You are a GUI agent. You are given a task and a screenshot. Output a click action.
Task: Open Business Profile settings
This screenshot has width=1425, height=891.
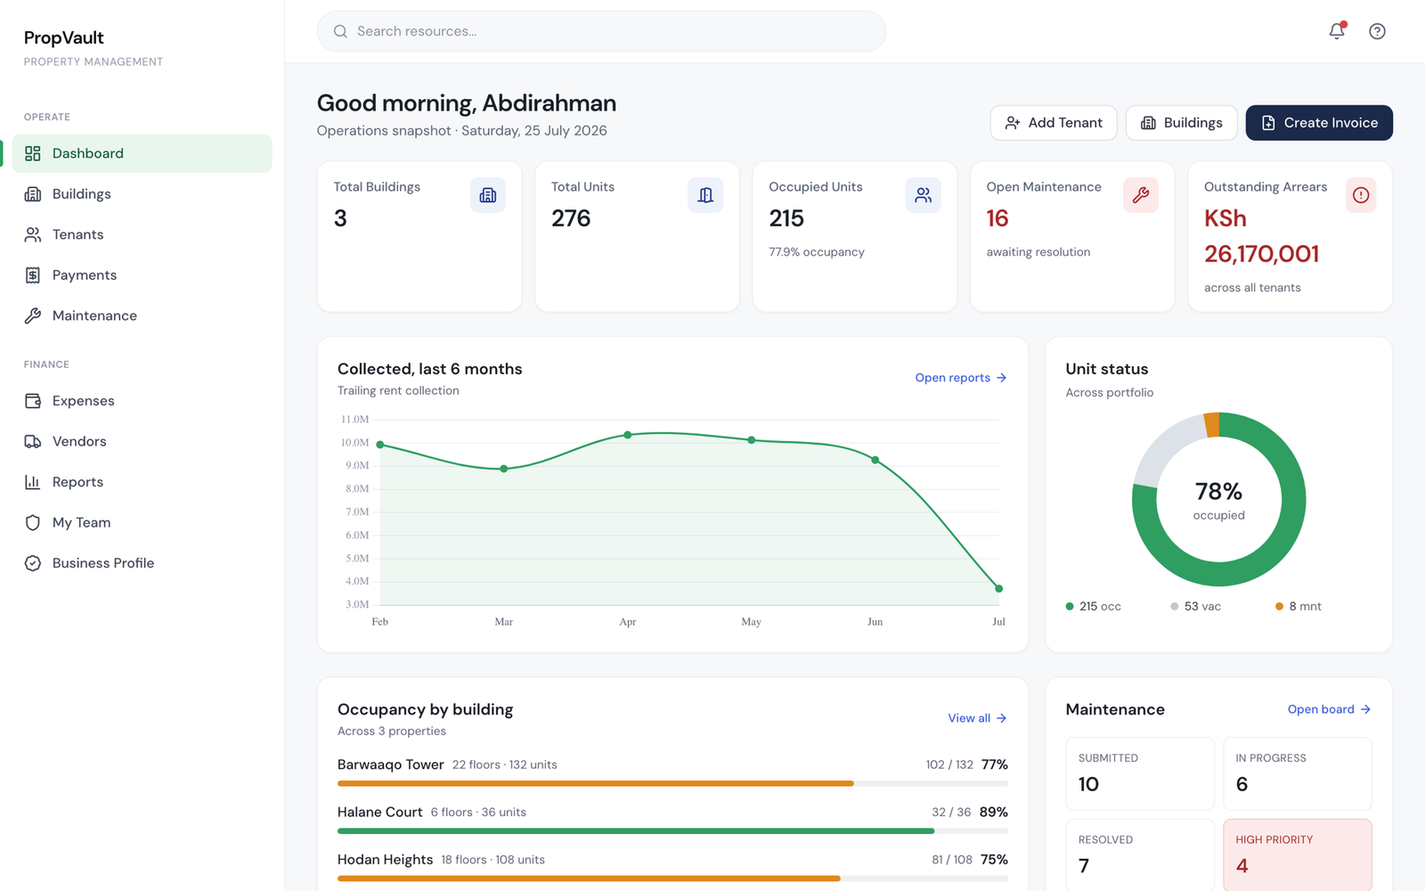[x=142, y=563]
